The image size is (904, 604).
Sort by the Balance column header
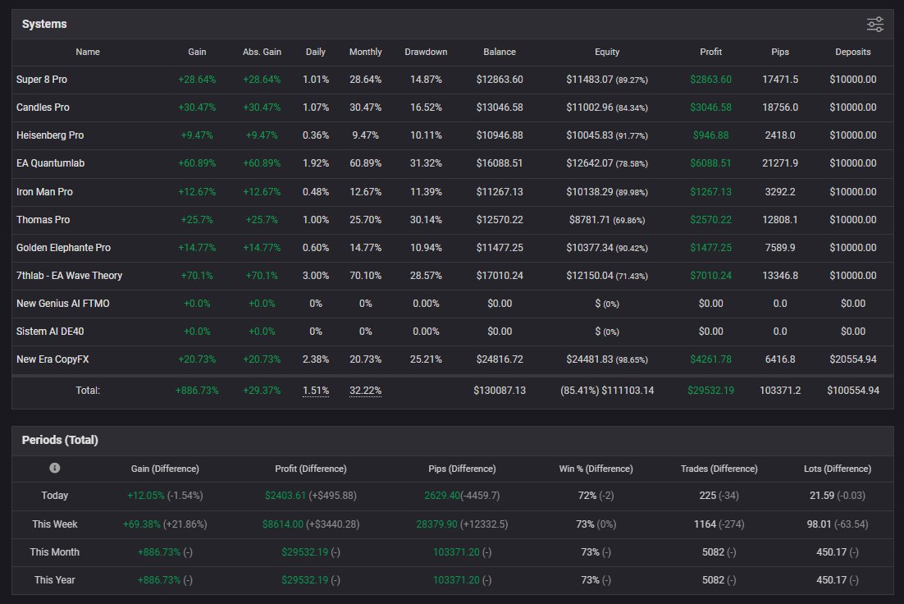coord(500,52)
